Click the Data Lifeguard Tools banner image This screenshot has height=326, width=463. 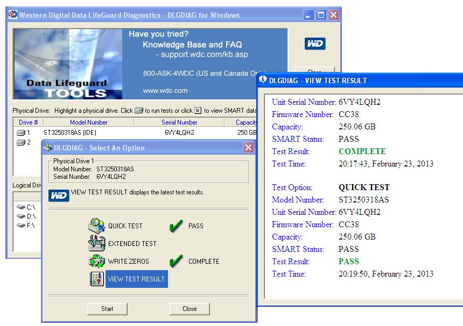[68, 63]
